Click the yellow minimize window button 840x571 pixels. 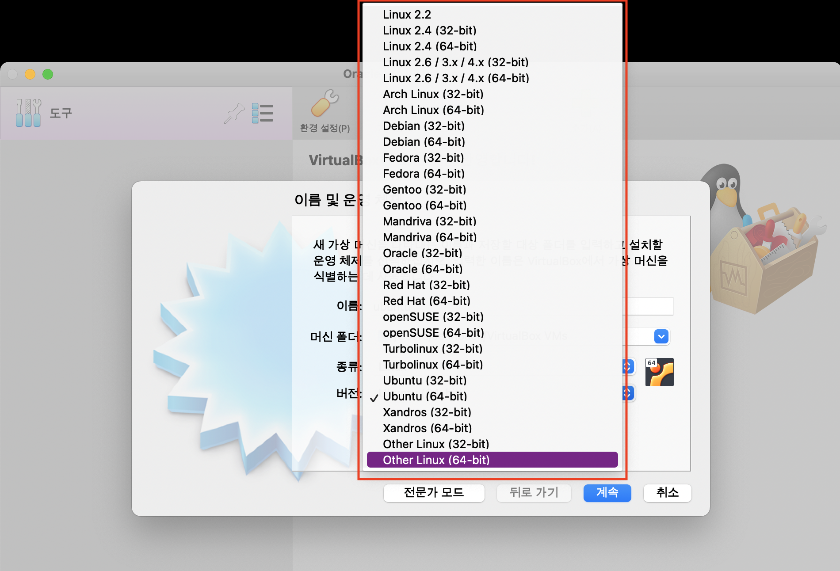[30, 74]
